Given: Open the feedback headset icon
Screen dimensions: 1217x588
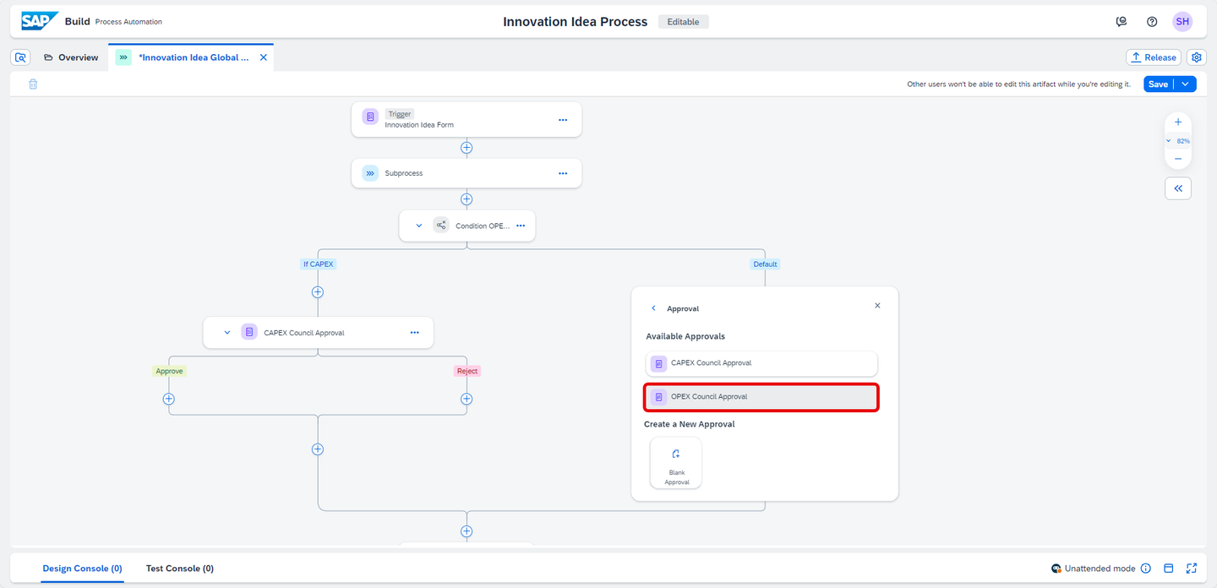Looking at the screenshot, I should [x=1121, y=22].
